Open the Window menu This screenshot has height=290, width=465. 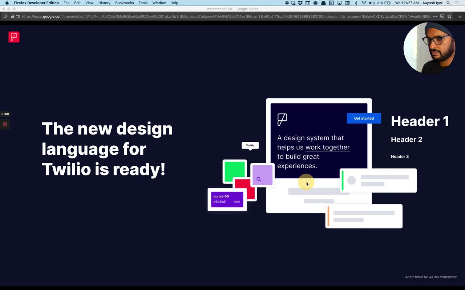[x=159, y=3]
